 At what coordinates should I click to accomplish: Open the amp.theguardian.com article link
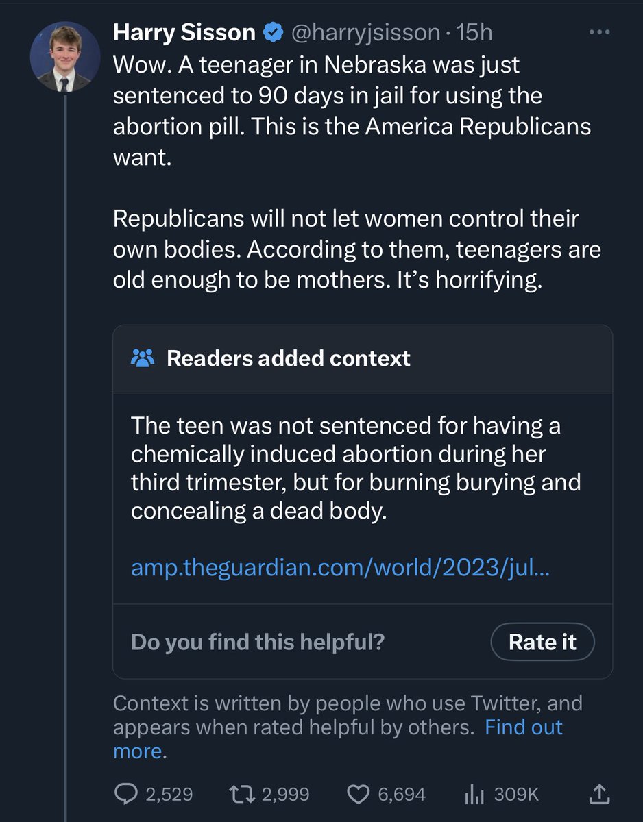click(x=340, y=568)
